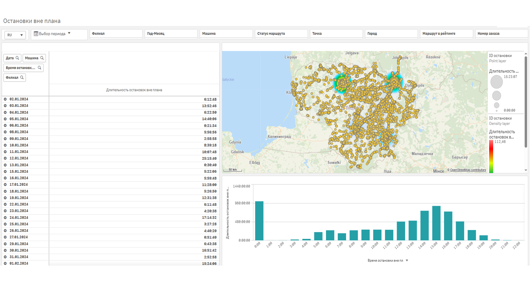Expand the 29.01.2024 row
Screen dimensions: 530x291
click(5, 244)
